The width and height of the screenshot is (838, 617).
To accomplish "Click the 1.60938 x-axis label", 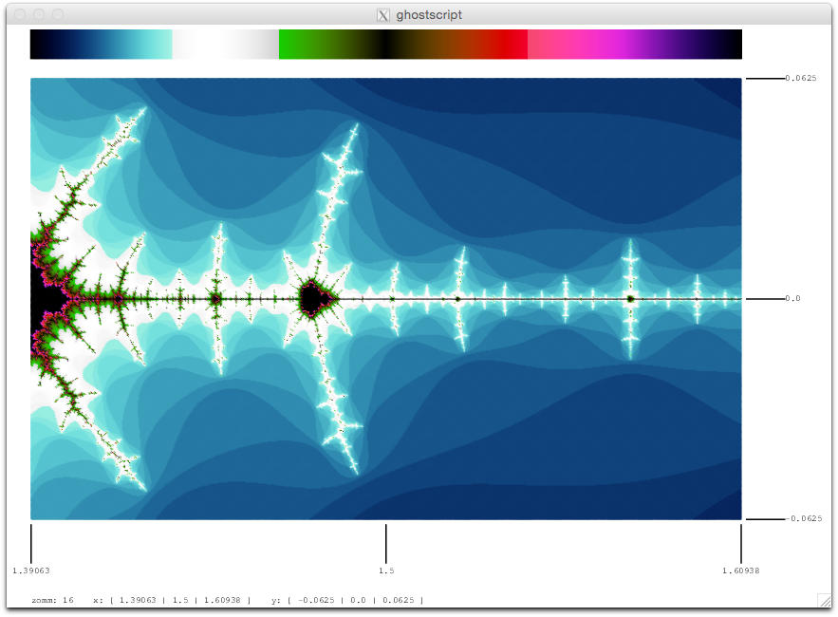I will point(741,570).
